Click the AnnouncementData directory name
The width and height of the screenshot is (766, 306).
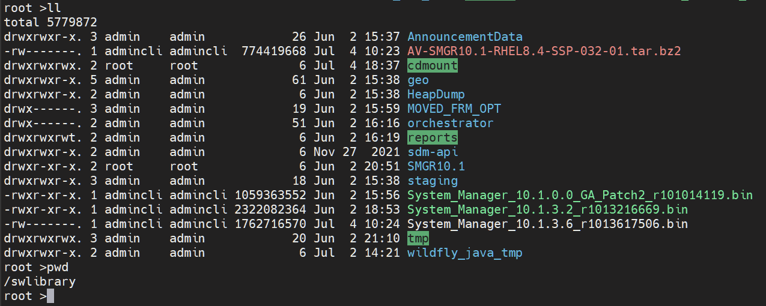(x=464, y=37)
